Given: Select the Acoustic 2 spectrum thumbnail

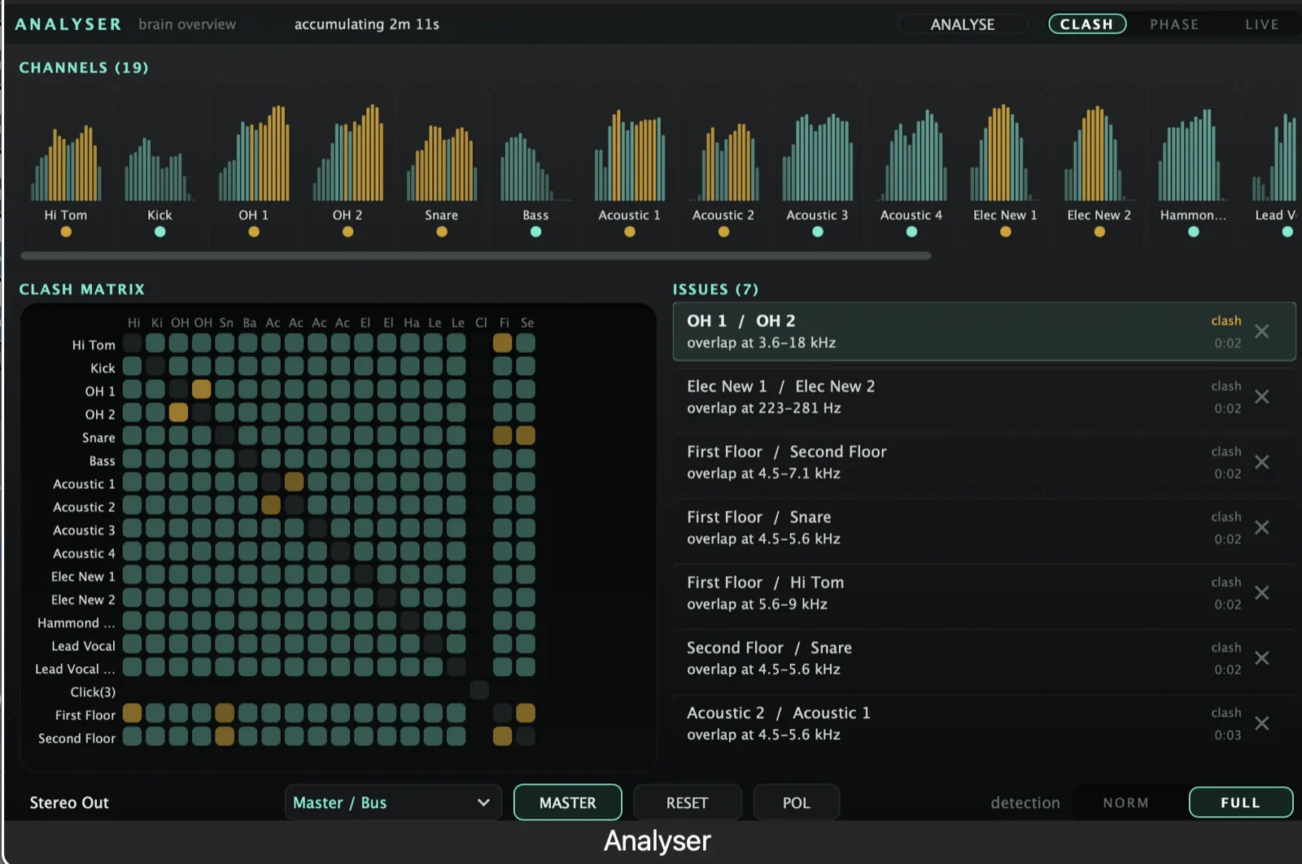Looking at the screenshot, I should point(723,162).
